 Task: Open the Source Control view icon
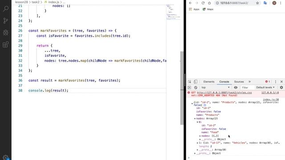6,20
